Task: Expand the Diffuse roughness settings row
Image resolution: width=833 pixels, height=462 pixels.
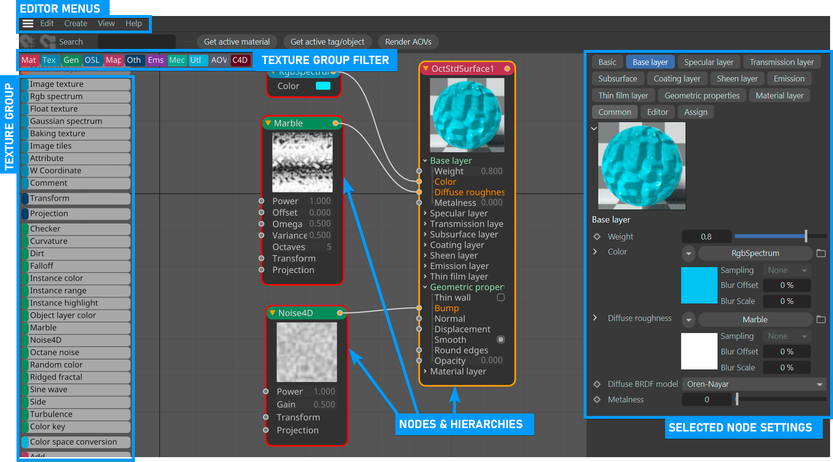Action: 595,318
